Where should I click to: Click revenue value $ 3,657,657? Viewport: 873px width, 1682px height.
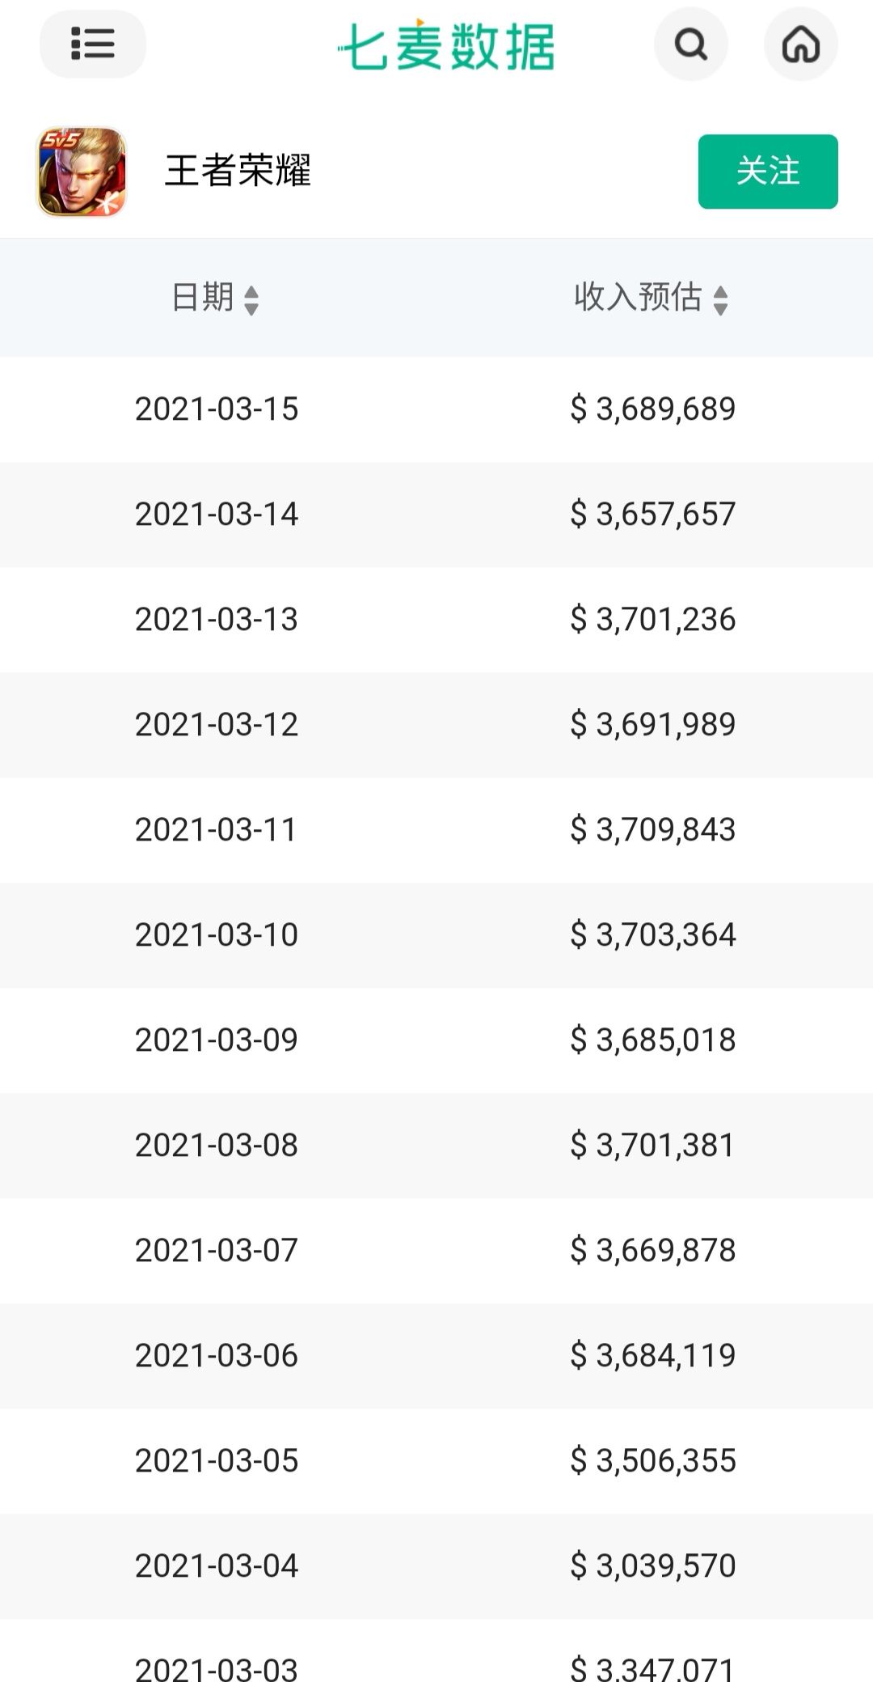(653, 515)
